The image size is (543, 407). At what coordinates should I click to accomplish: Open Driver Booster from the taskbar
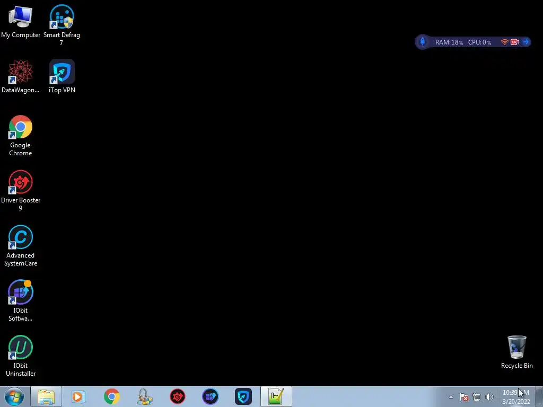pyautogui.click(x=177, y=396)
